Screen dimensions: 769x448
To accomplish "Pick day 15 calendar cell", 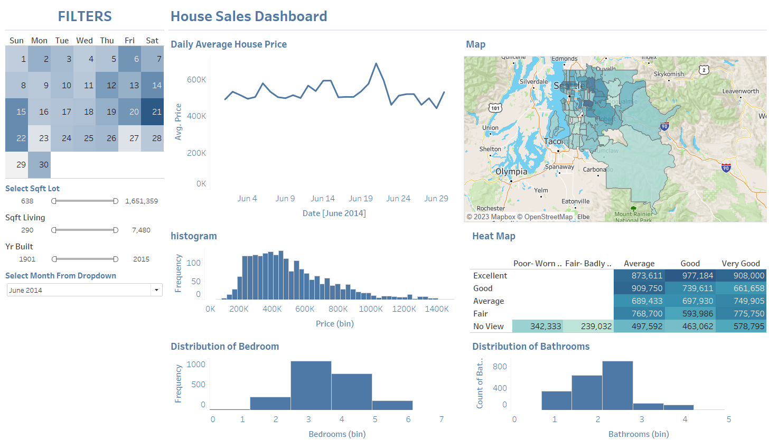I will pos(16,111).
